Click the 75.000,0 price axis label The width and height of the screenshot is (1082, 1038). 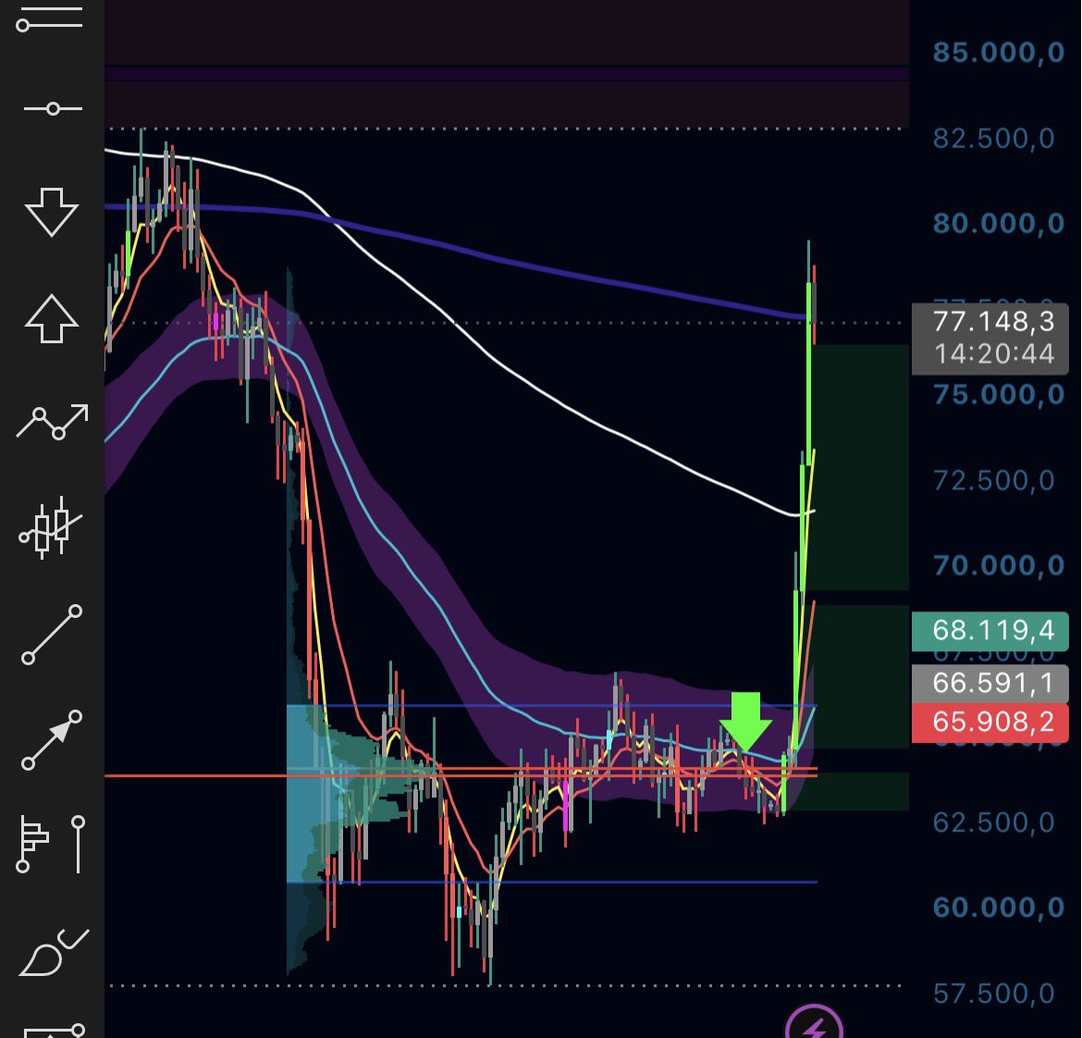pyautogui.click(x=998, y=395)
